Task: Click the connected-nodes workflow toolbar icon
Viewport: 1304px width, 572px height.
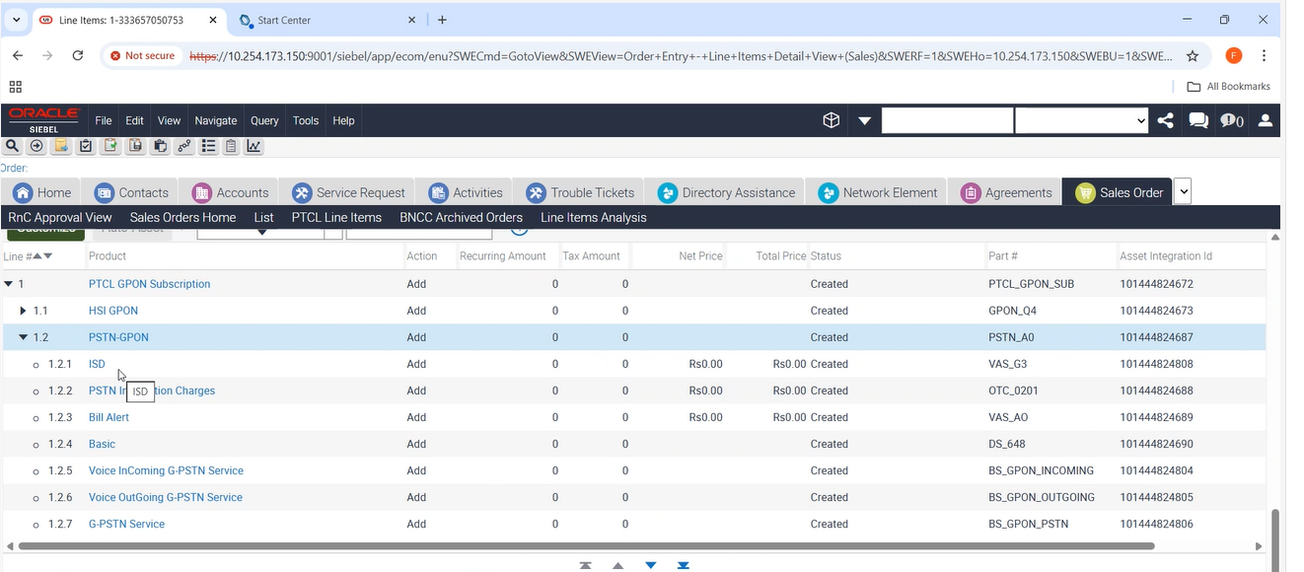Action: point(183,146)
